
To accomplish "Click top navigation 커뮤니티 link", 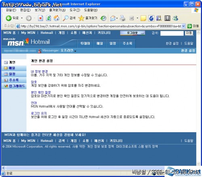I will (104, 33).
